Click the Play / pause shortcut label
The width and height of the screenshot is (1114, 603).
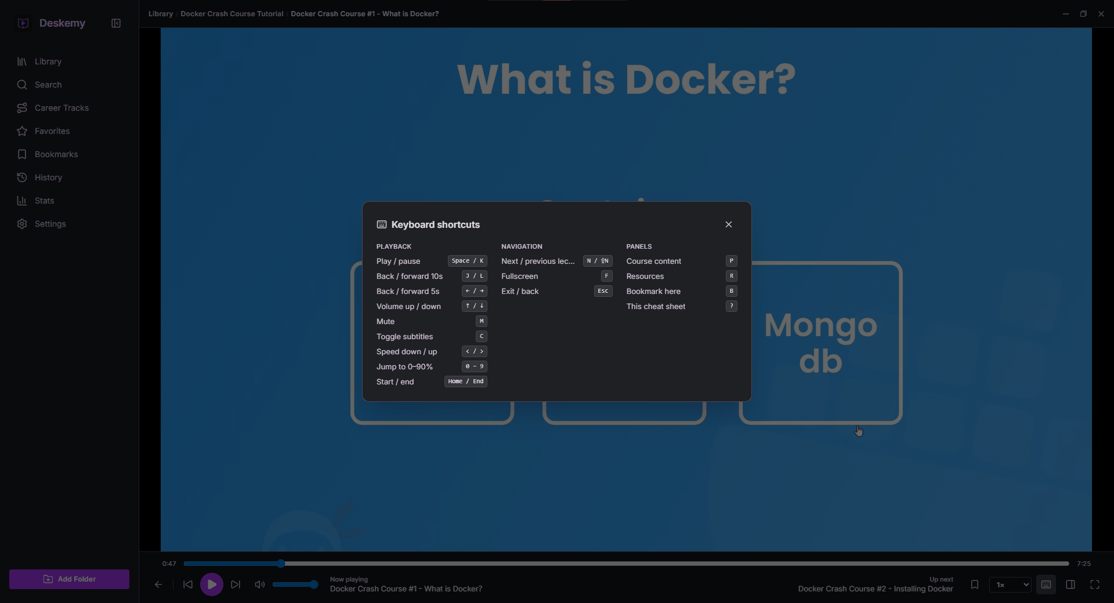click(399, 261)
